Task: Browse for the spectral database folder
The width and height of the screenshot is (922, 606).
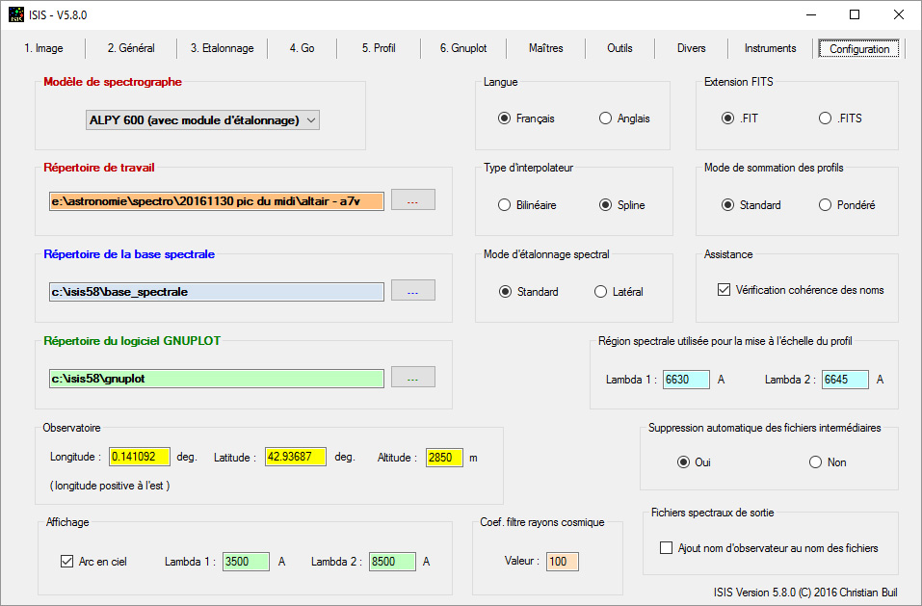Action: pos(412,291)
